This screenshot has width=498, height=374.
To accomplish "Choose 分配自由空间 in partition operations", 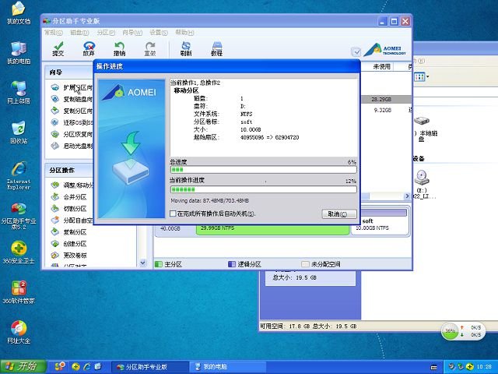I will tap(72, 220).
